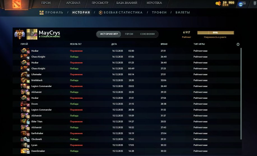Click Поражение result in Lifestealer row

pos(76,74)
